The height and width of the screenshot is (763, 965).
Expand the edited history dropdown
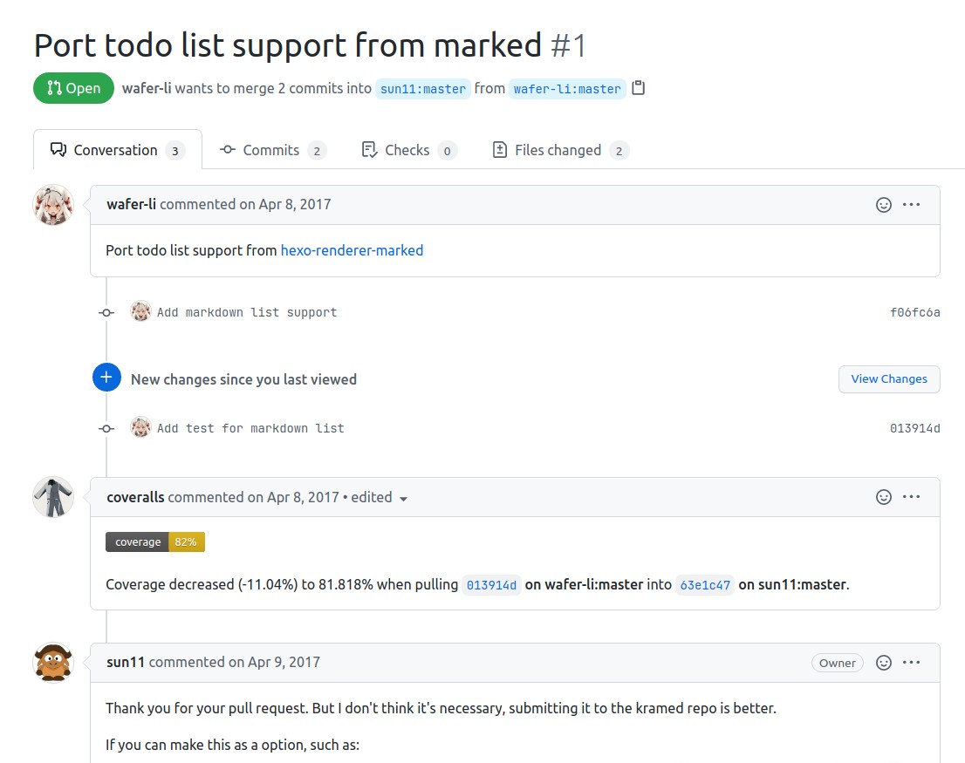coord(403,499)
